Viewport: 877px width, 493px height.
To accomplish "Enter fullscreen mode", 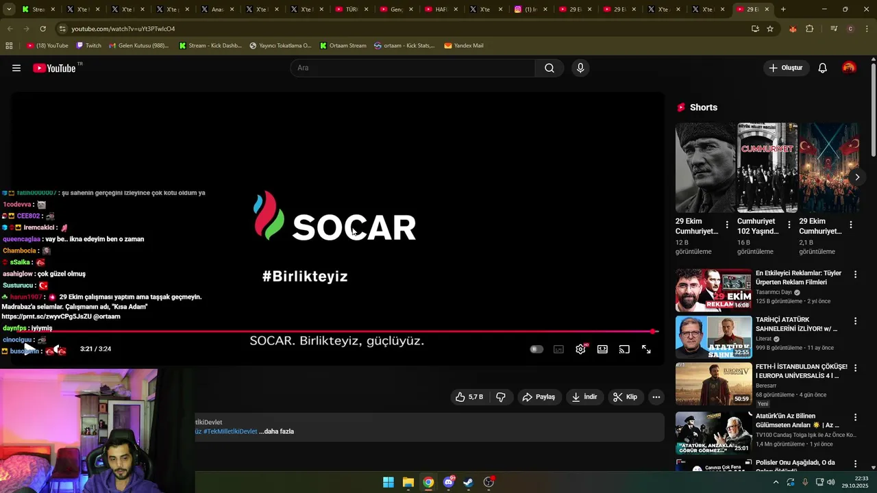I will tap(646, 349).
